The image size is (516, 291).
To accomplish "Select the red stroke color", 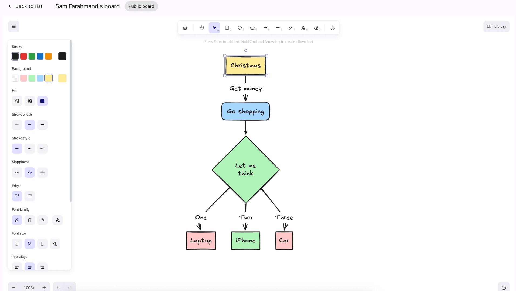I will tap(23, 56).
